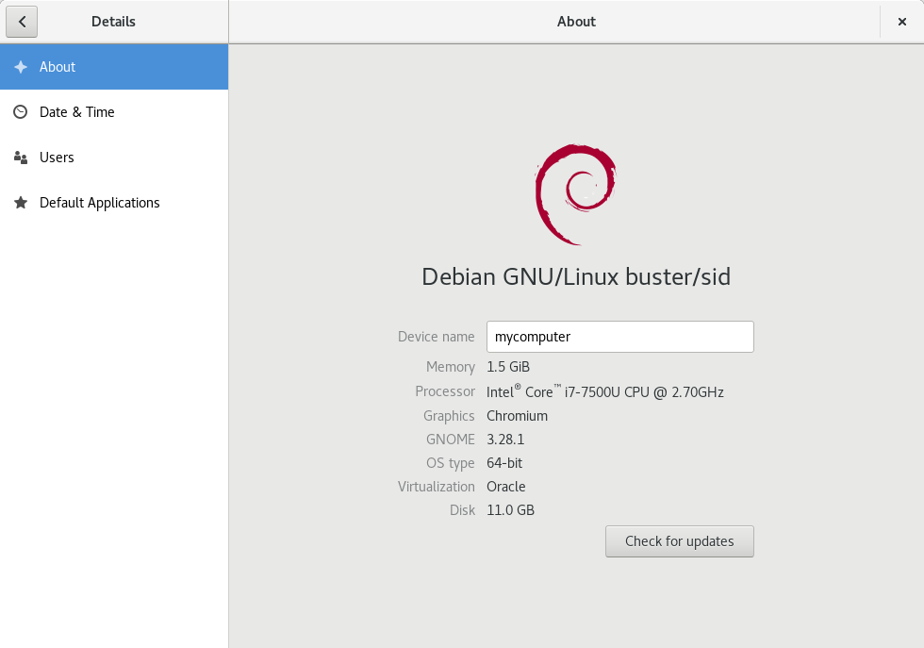Click the Graphics label
Image resolution: width=924 pixels, height=648 pixels.
pos(449,416)
